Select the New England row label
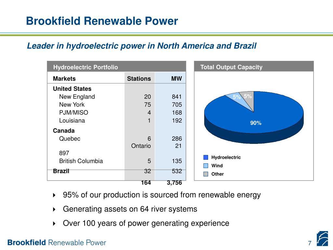Image resolution: width=333 pixels, height=250 pixels. [x=77, y=97]
